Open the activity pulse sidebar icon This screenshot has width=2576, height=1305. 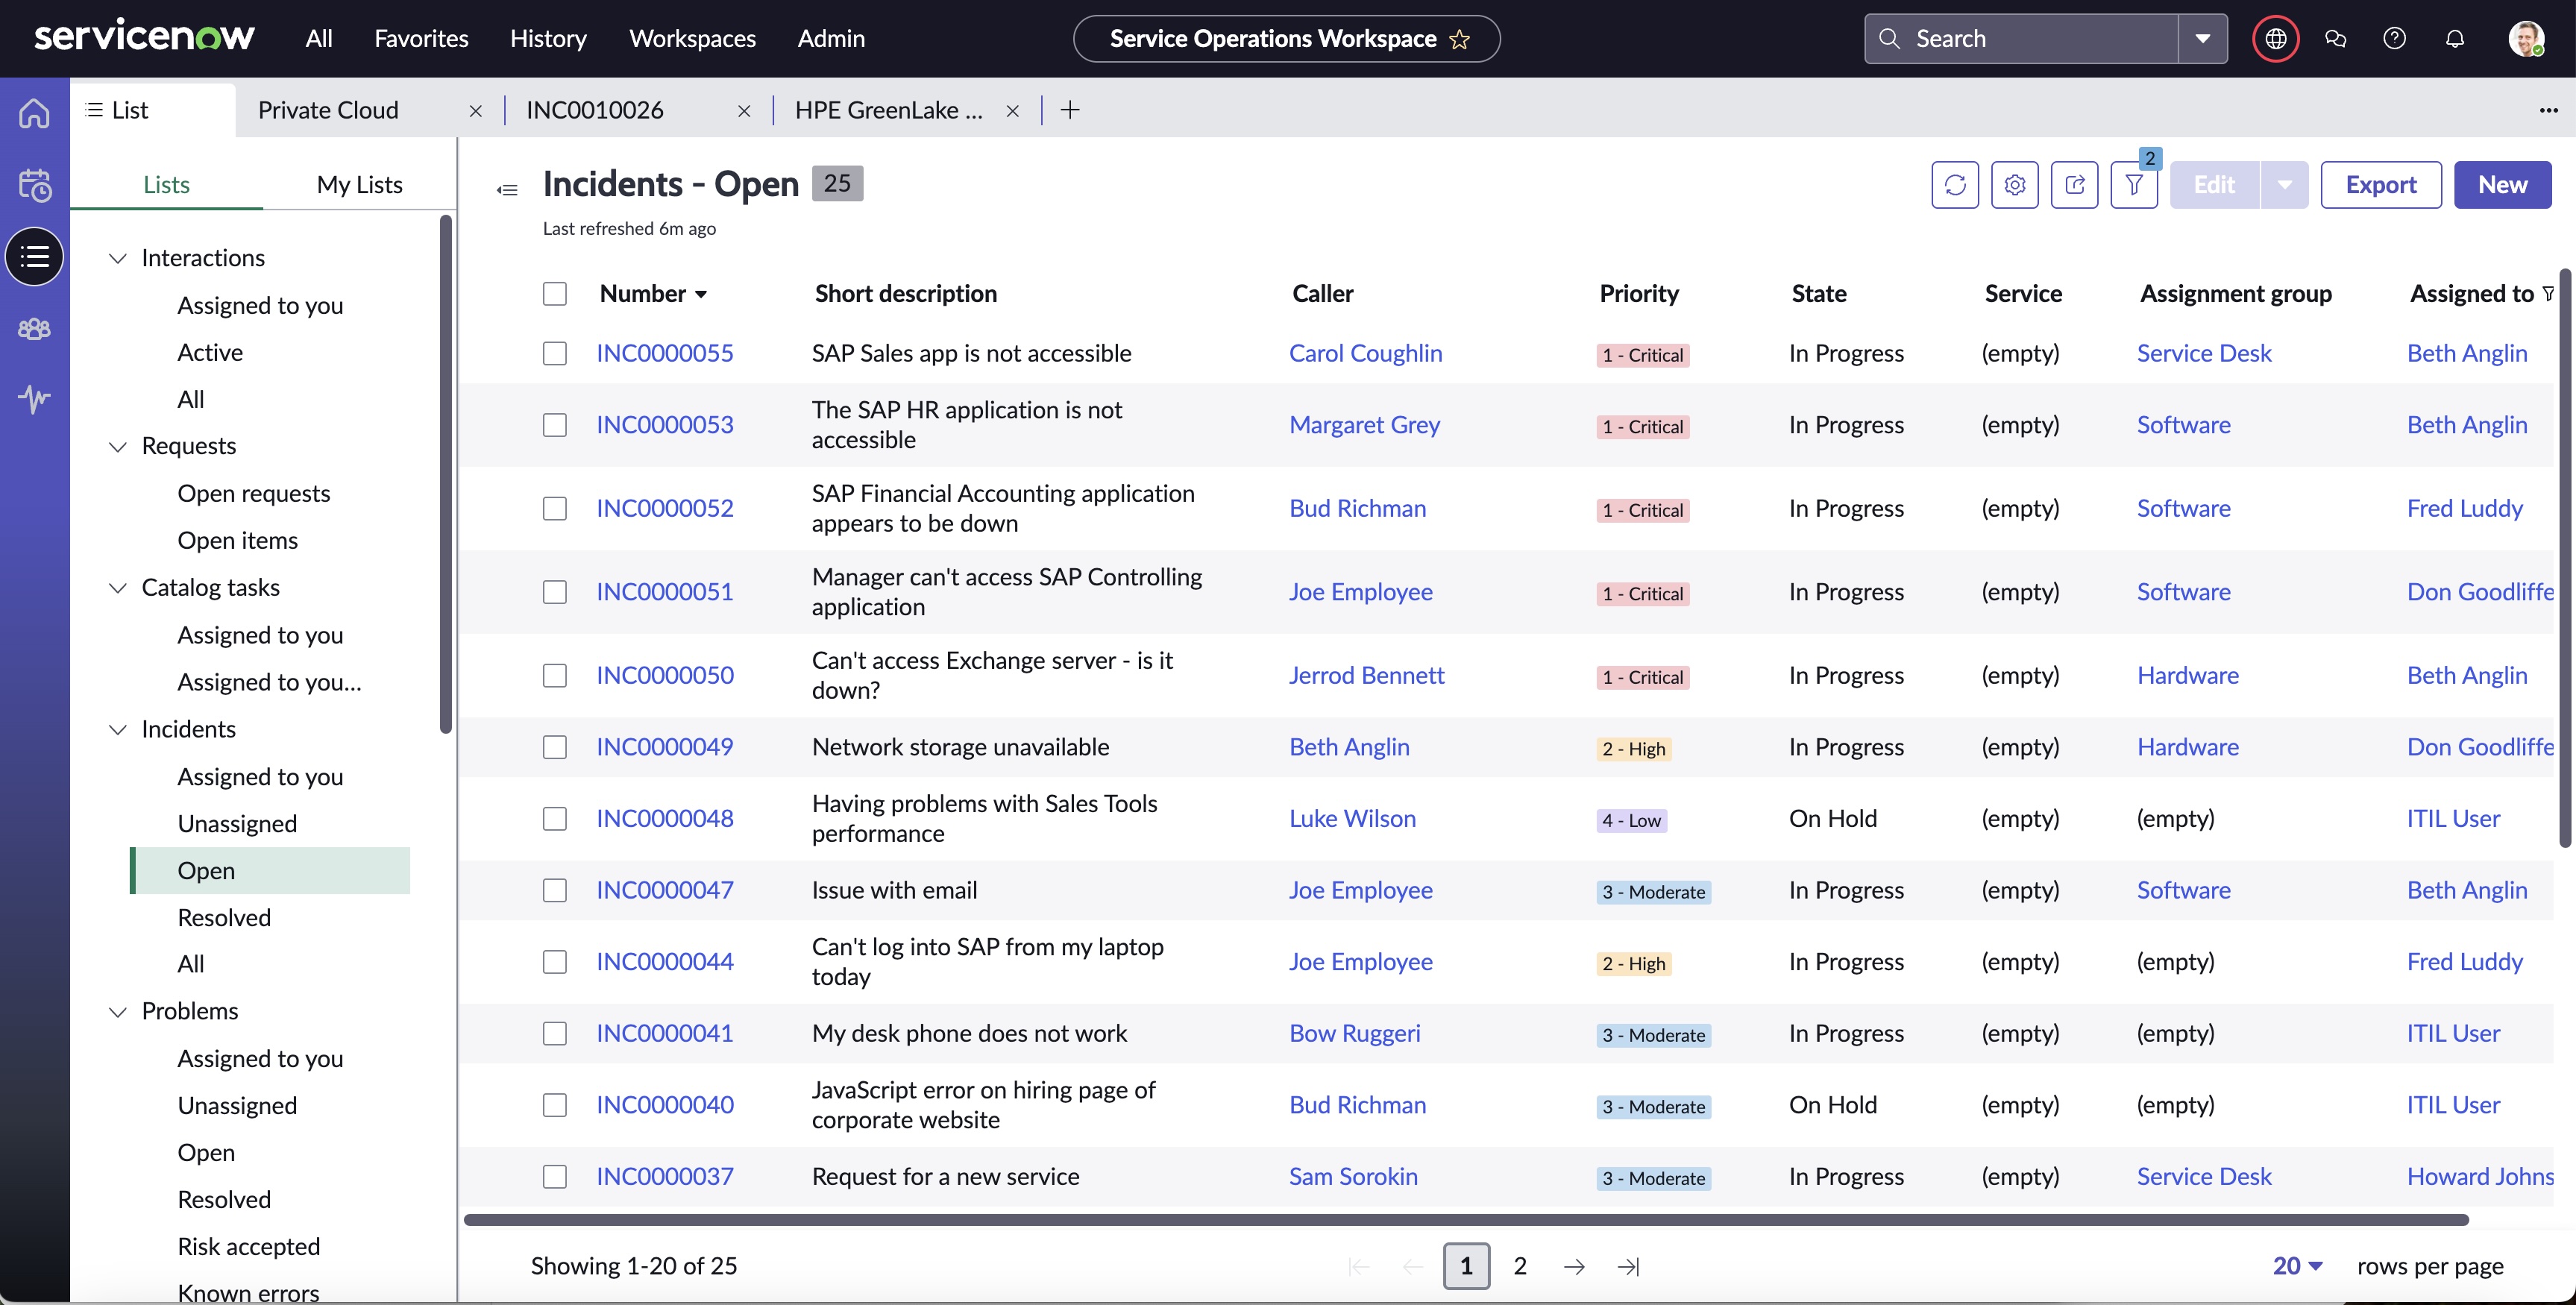tap(34, 399)
